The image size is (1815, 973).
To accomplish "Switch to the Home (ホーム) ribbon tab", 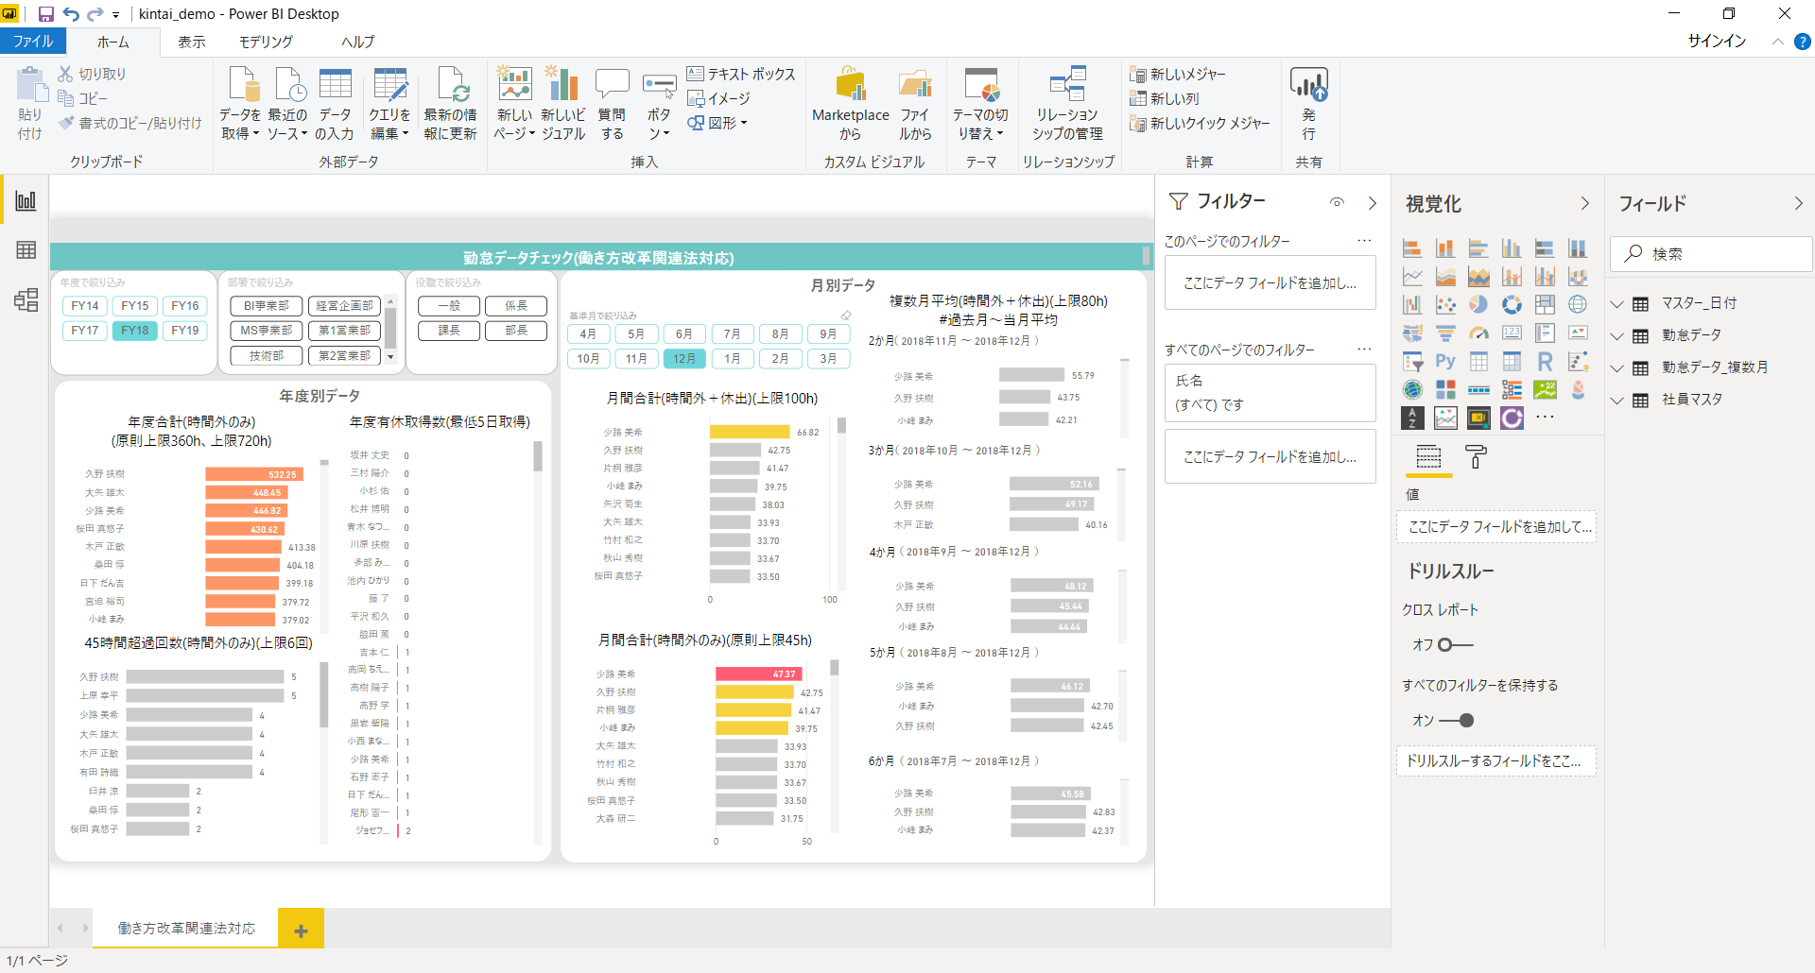I will coord(112,42).
